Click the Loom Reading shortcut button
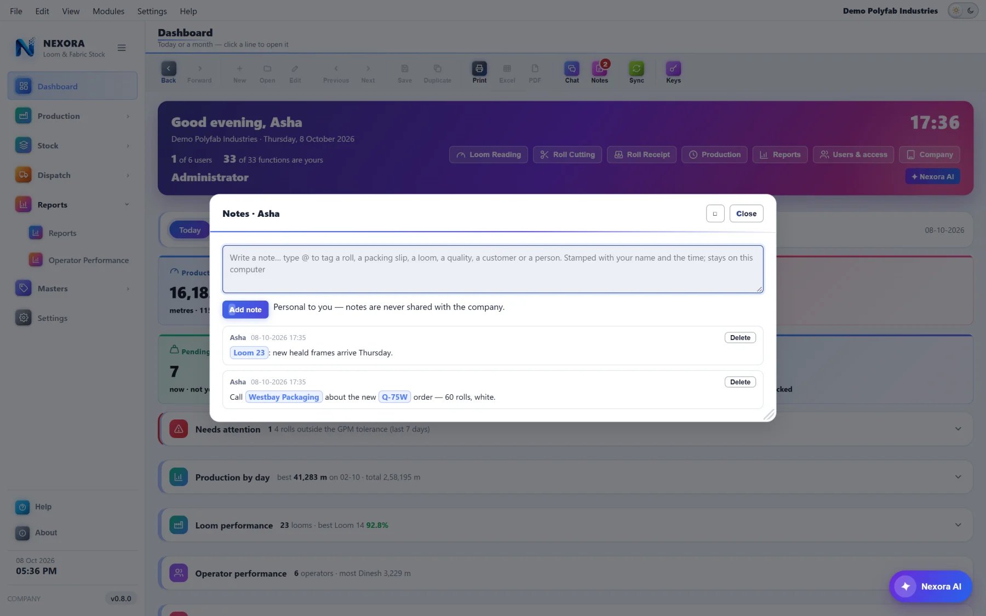This screenshot has width=986, height=616. pyautogui.click(x=489, y=154)
